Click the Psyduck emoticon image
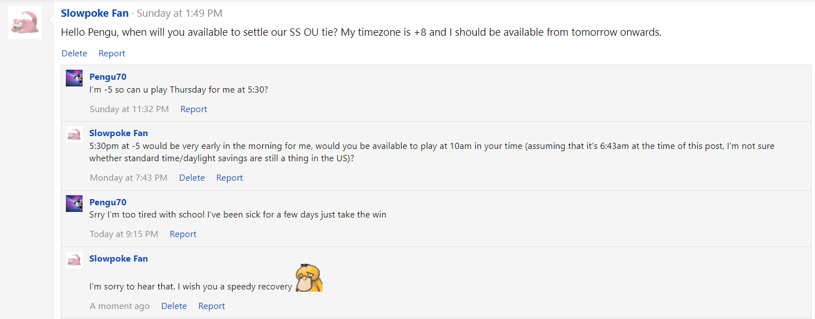The height and width of the screenshot is (319, 815). click(x=309, y=278)
